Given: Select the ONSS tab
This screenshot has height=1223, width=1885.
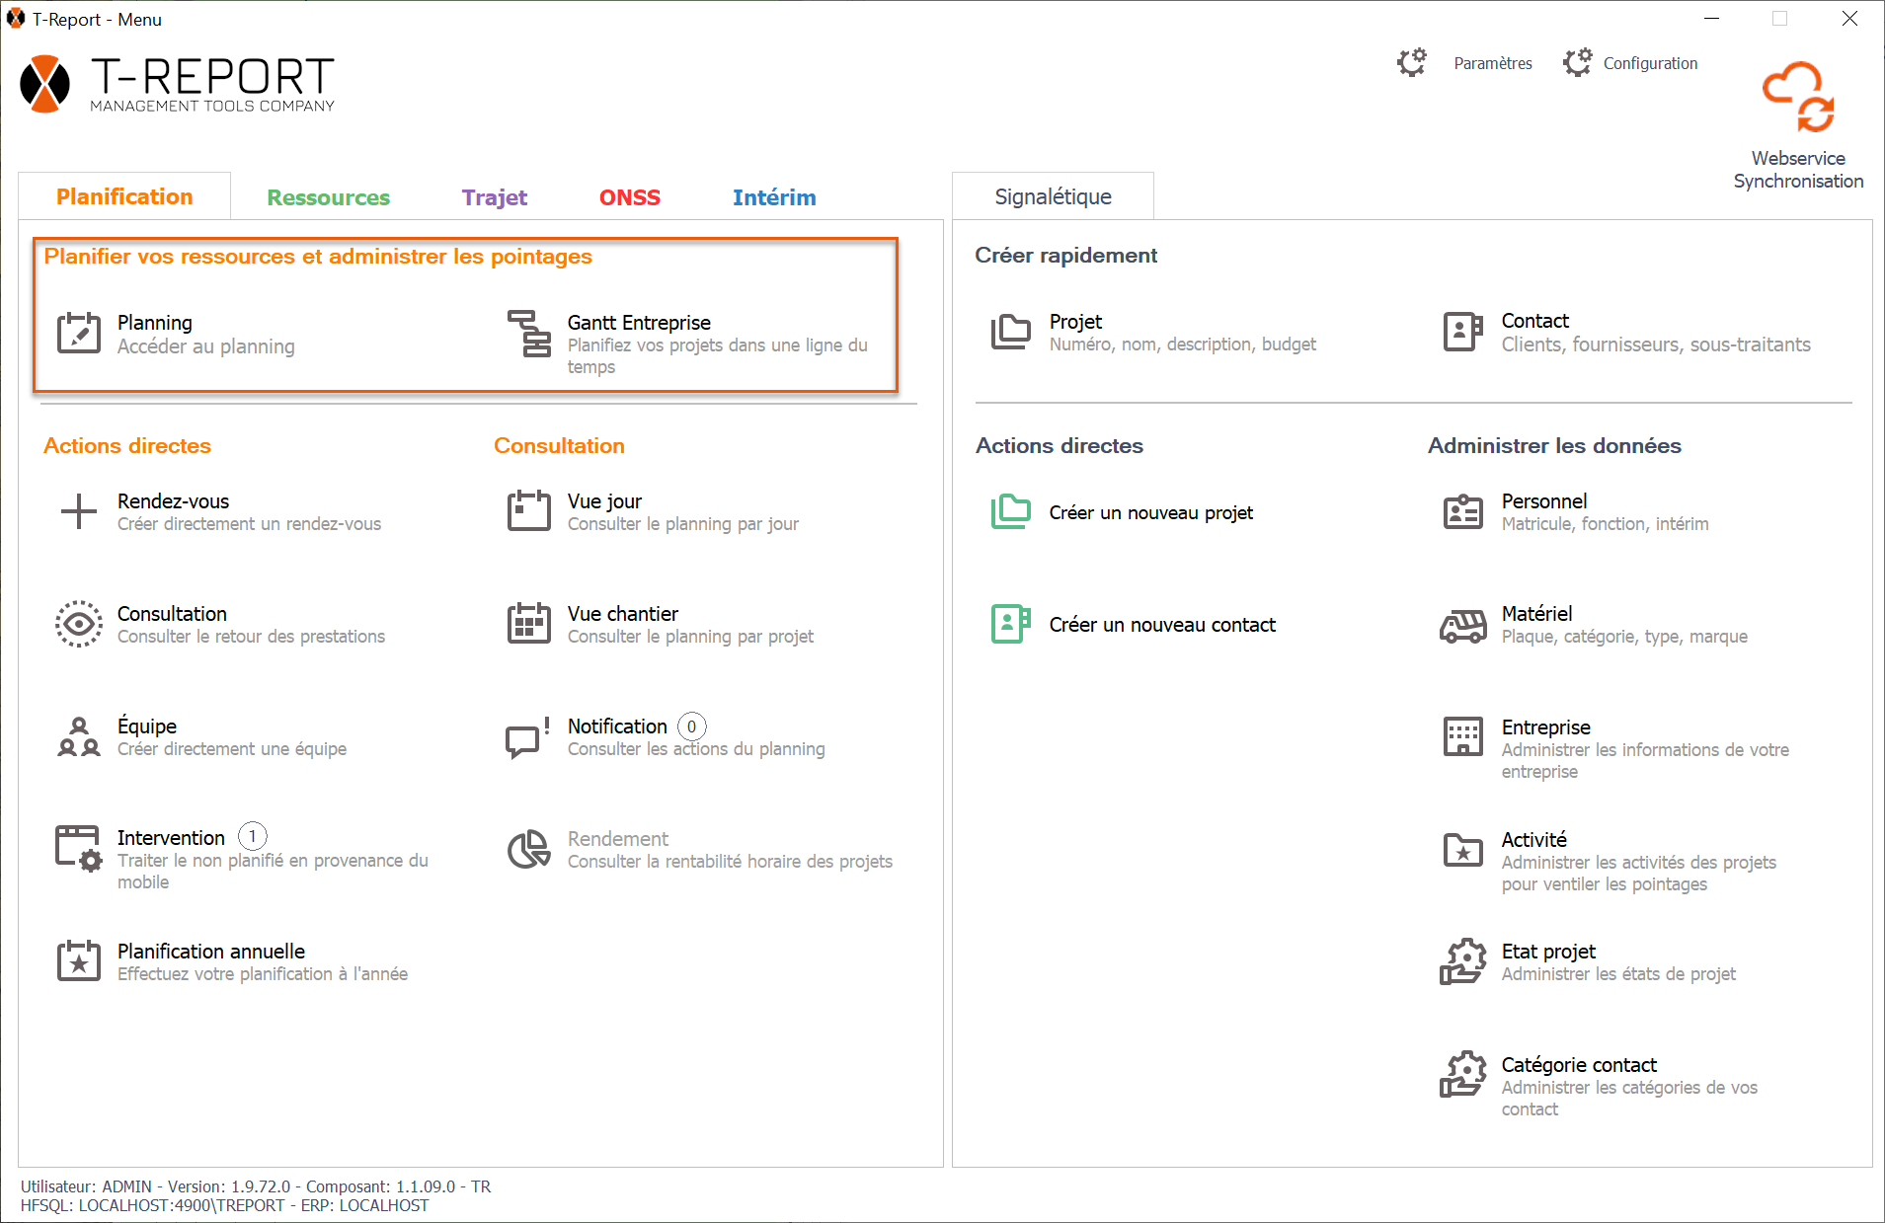Looking at the screenshot, I should [629, 197].
